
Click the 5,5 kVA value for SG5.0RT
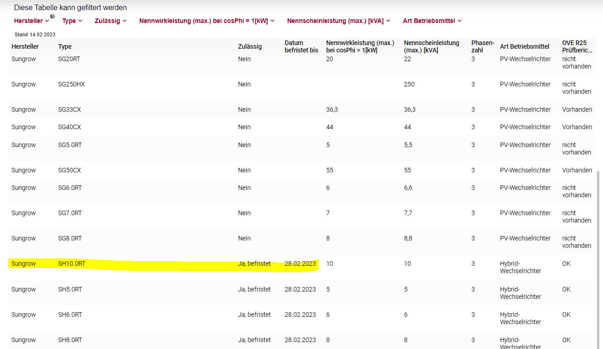tap(408, 145)
